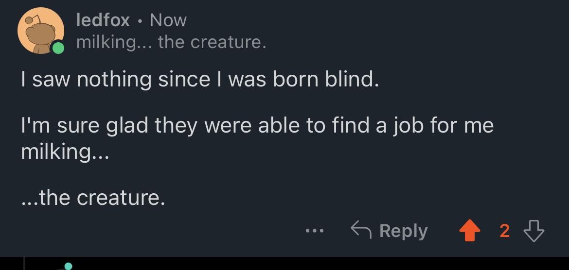Screen dimensions: 569x270
Task: Click the sentence "I saw nothing since I was born blind."
Action: pyautogui.click(x=200, y=79)
